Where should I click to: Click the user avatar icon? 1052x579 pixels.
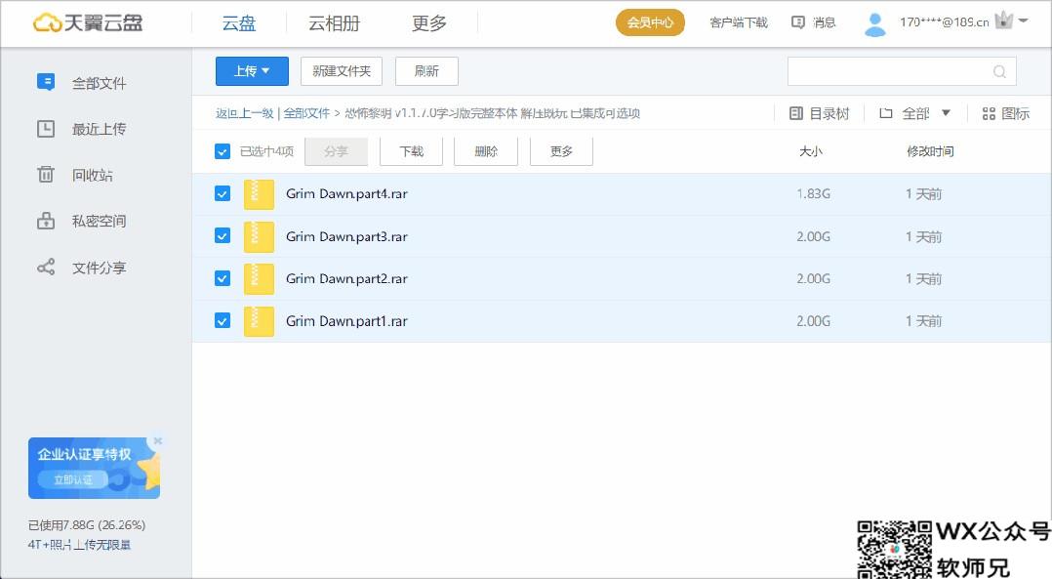coord(874,24)
